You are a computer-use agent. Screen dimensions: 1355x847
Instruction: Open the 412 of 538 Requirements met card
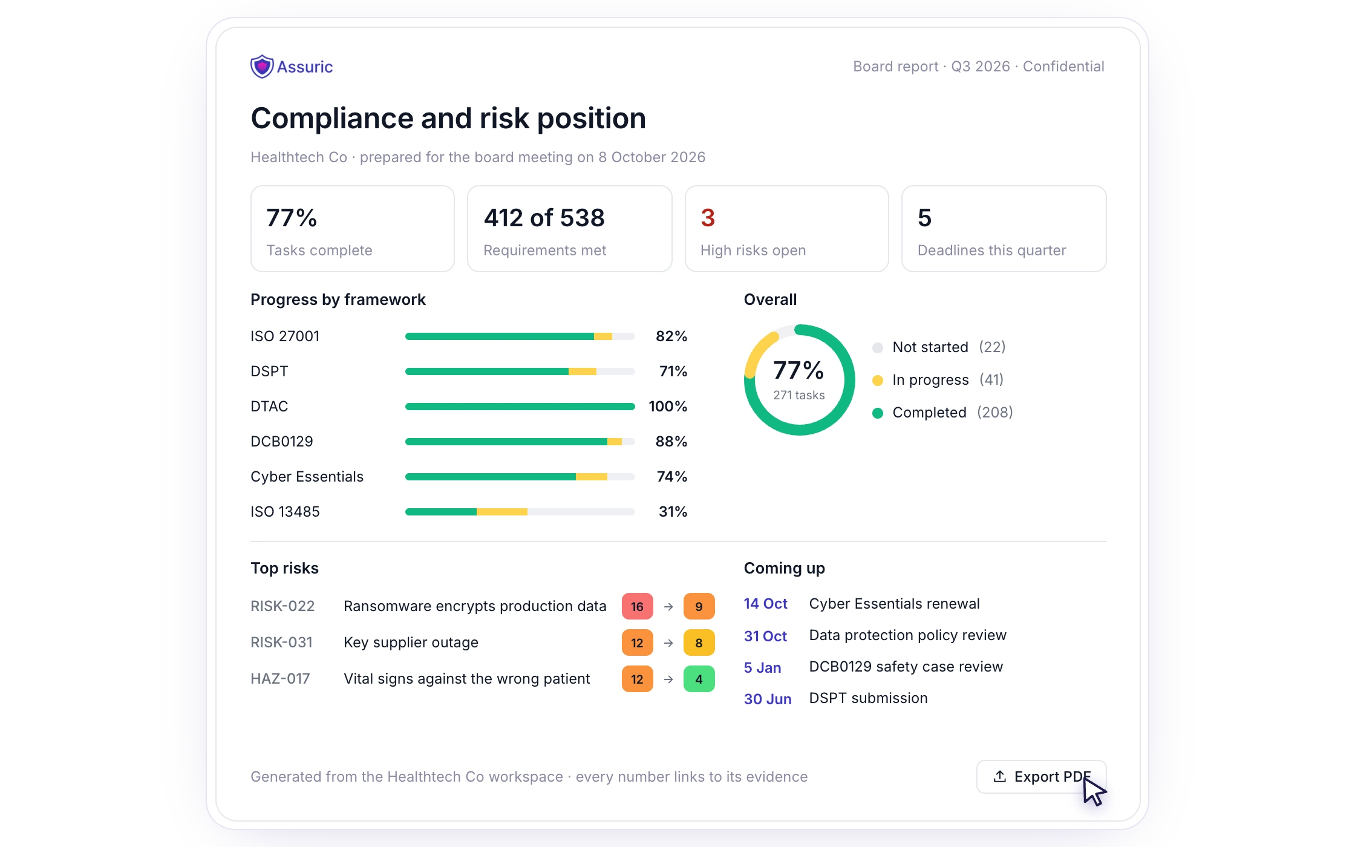coord(570,229)
